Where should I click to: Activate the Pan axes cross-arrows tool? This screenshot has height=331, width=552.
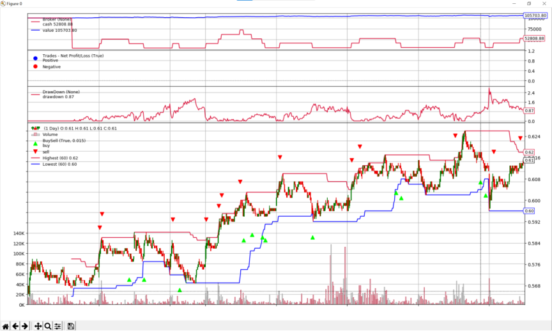pos(38,326)
